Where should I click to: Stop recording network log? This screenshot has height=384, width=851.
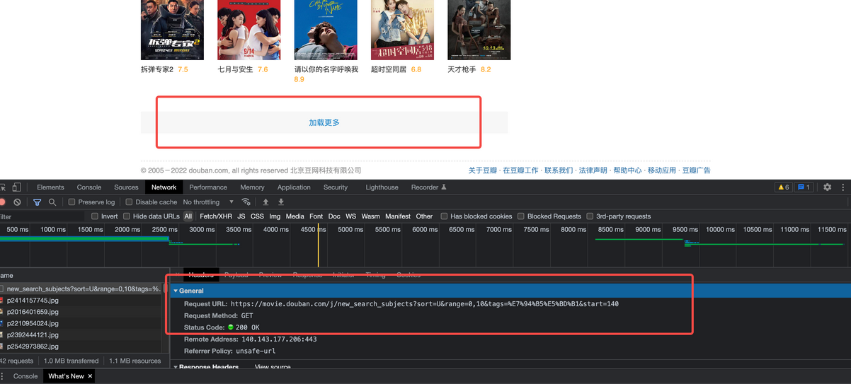tap(3, 202)
